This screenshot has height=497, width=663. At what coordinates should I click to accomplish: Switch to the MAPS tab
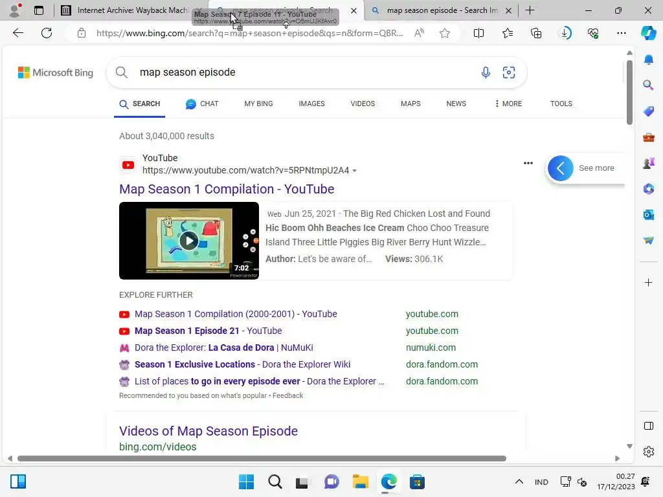pos(410,104)
